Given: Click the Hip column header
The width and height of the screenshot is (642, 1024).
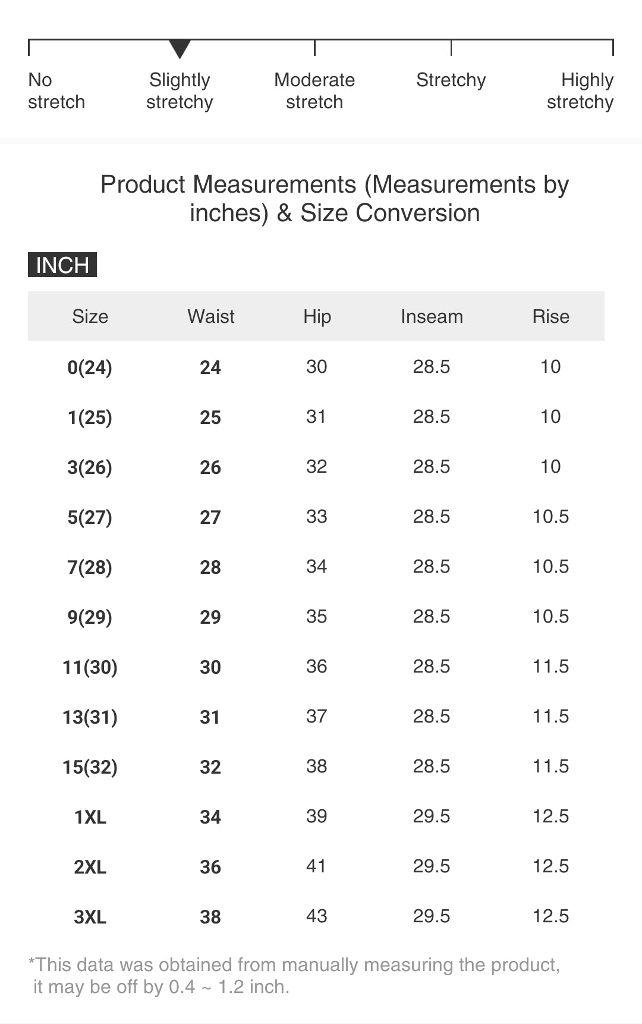Looking at the screenshot, I should (x=317, y=316).
